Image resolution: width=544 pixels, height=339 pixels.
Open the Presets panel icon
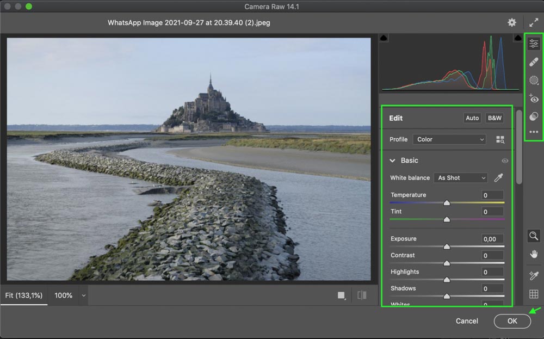[x=534, y=116]
